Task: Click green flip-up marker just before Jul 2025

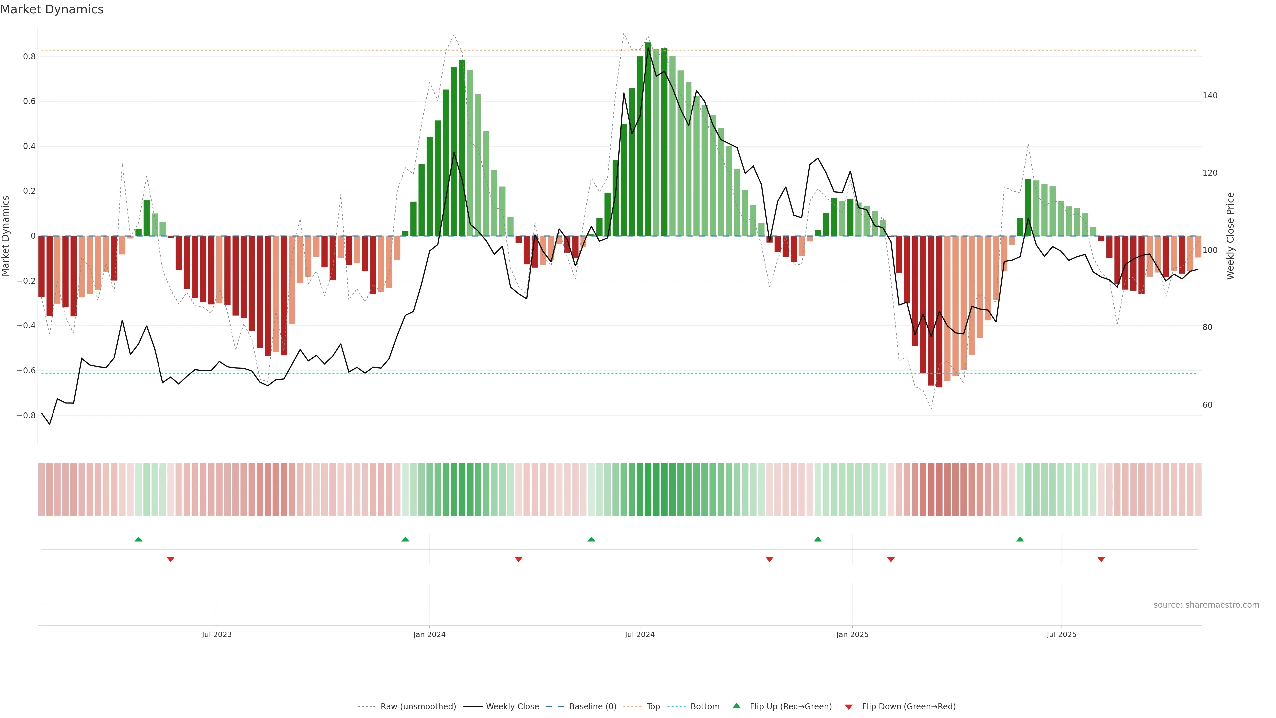Action: point(1020,539)
